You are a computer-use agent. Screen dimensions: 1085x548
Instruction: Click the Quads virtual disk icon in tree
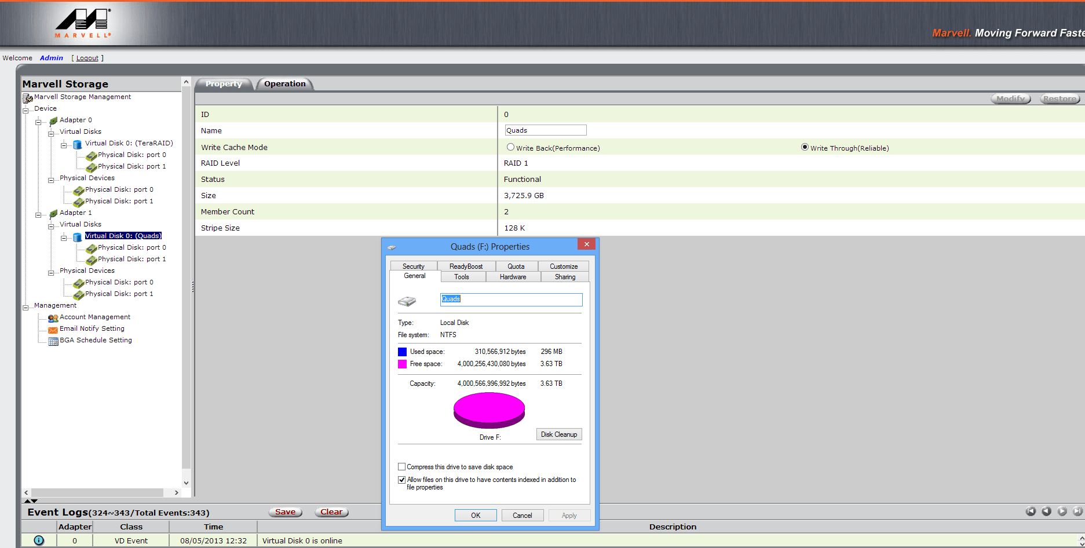78,237
